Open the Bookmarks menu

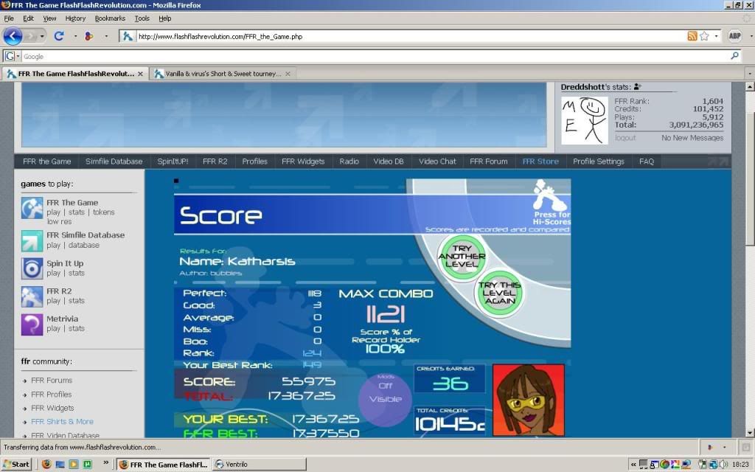[109, 18]
